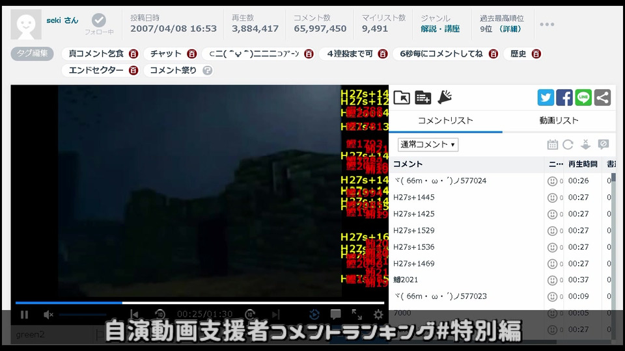Screen dimensions: 625x351
Task: Open the seki さん uploader link
Action: pos(62,20)
